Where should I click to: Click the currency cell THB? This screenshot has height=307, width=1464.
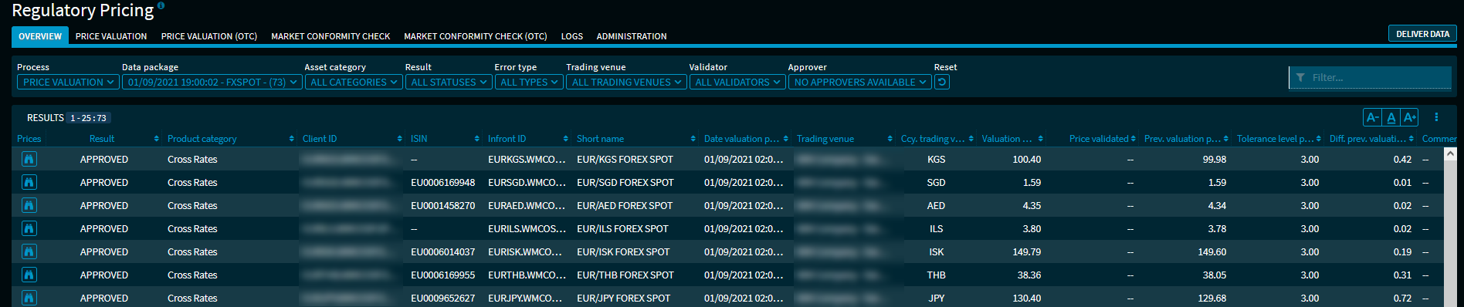pos(936,275)
